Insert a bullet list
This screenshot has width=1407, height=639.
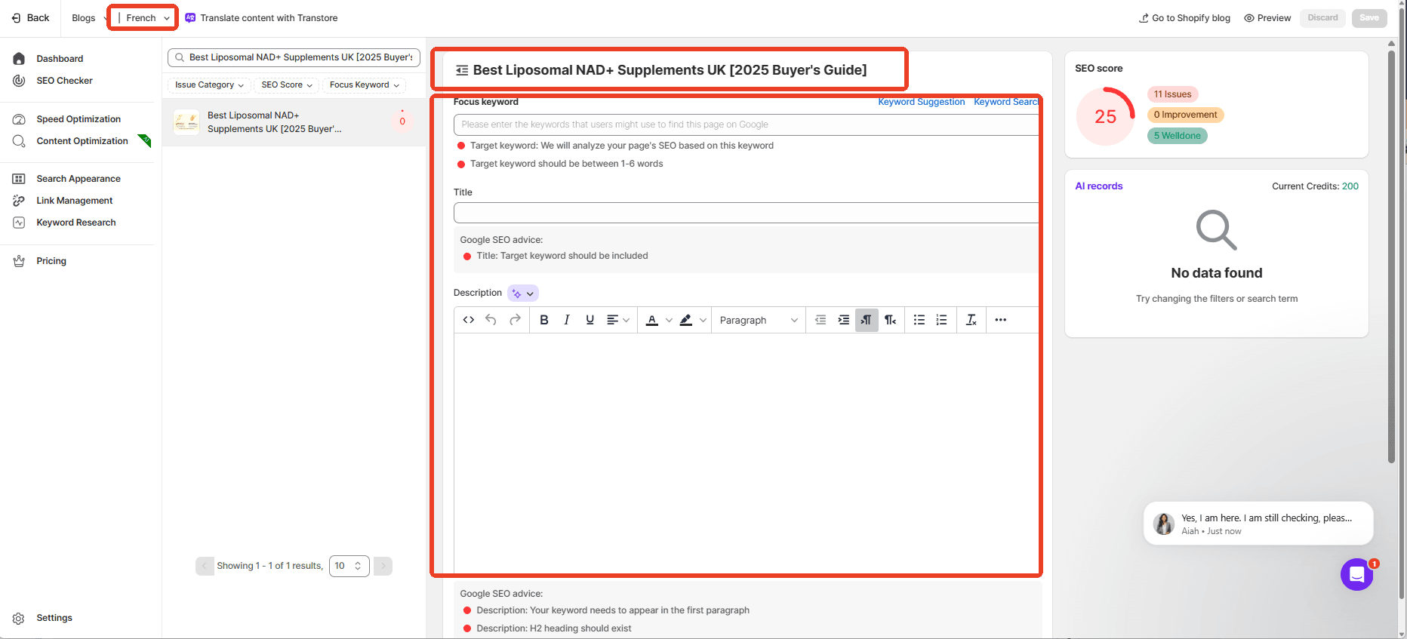click(x=919, y=320)
